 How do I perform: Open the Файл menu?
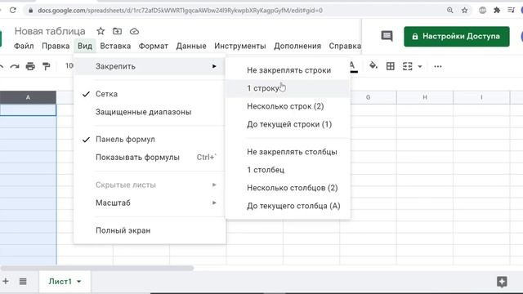[x=24, y=46]
